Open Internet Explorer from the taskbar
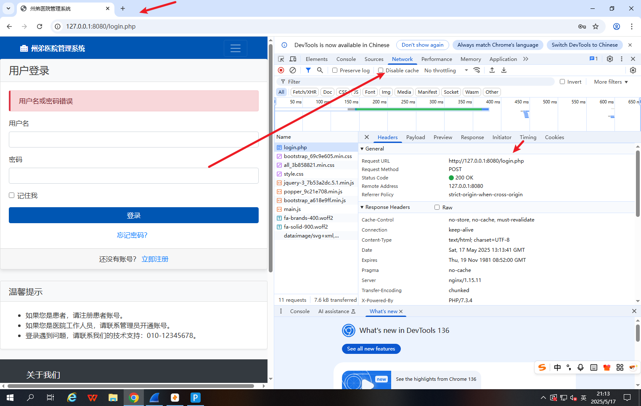Screen dimensions: 641x406 click(72, 397)
